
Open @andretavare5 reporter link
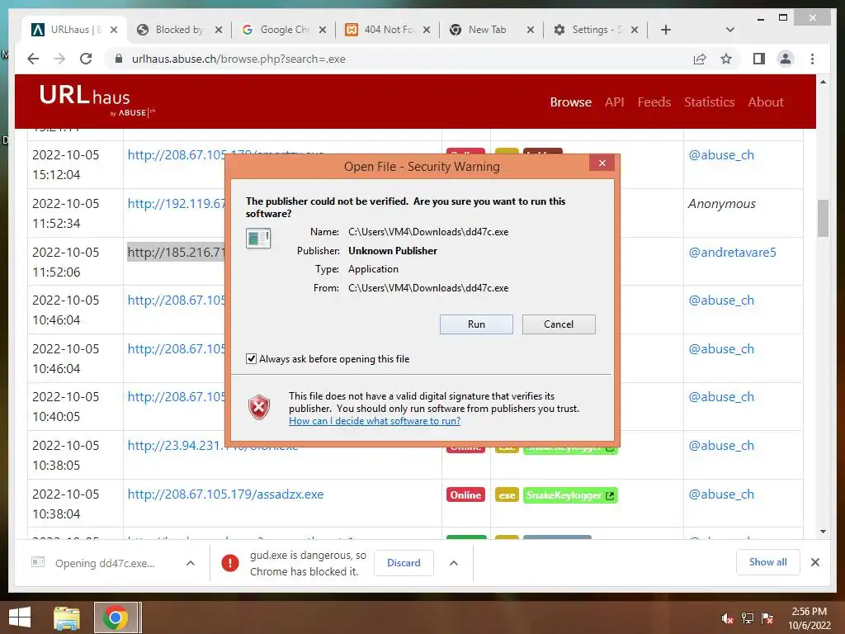[x=732, y=253]
